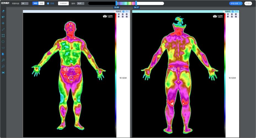
Task: Click the zoom out magnifier icon
Action: point(3,66)
